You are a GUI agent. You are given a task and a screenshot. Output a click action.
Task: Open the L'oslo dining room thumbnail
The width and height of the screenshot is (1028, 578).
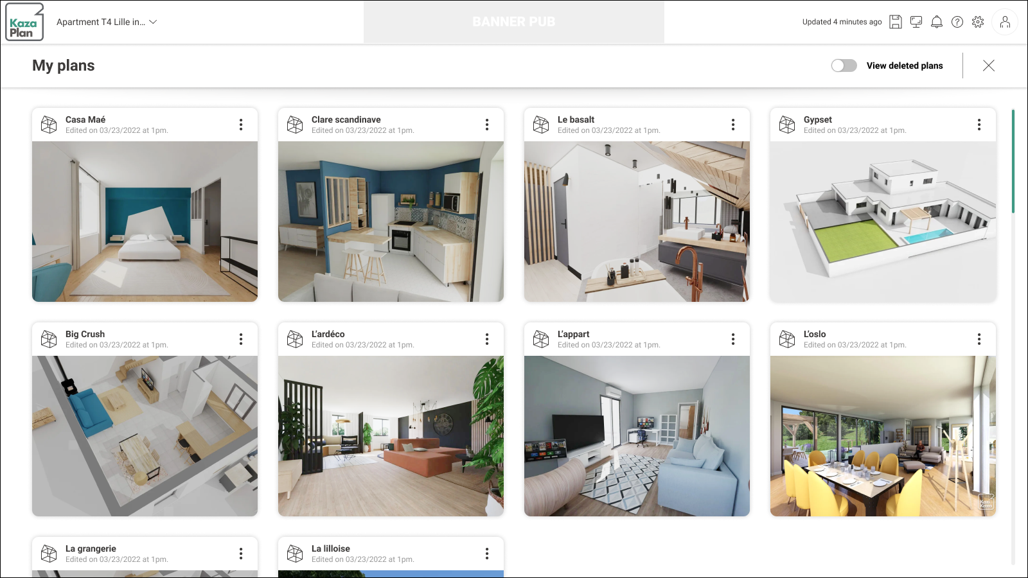coord(883,436)
